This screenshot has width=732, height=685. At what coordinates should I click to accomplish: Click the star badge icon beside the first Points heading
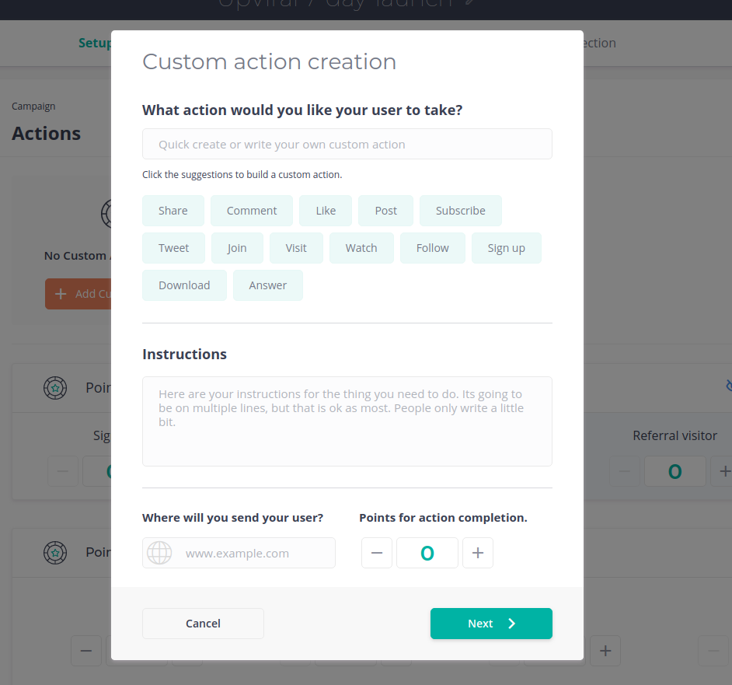coord(55,388)
